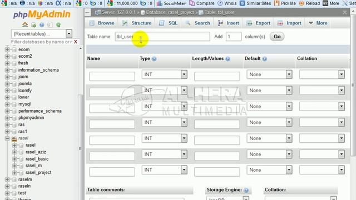
Task: Go to phpMyAdmin home via house icon
Action: point(25,24)
